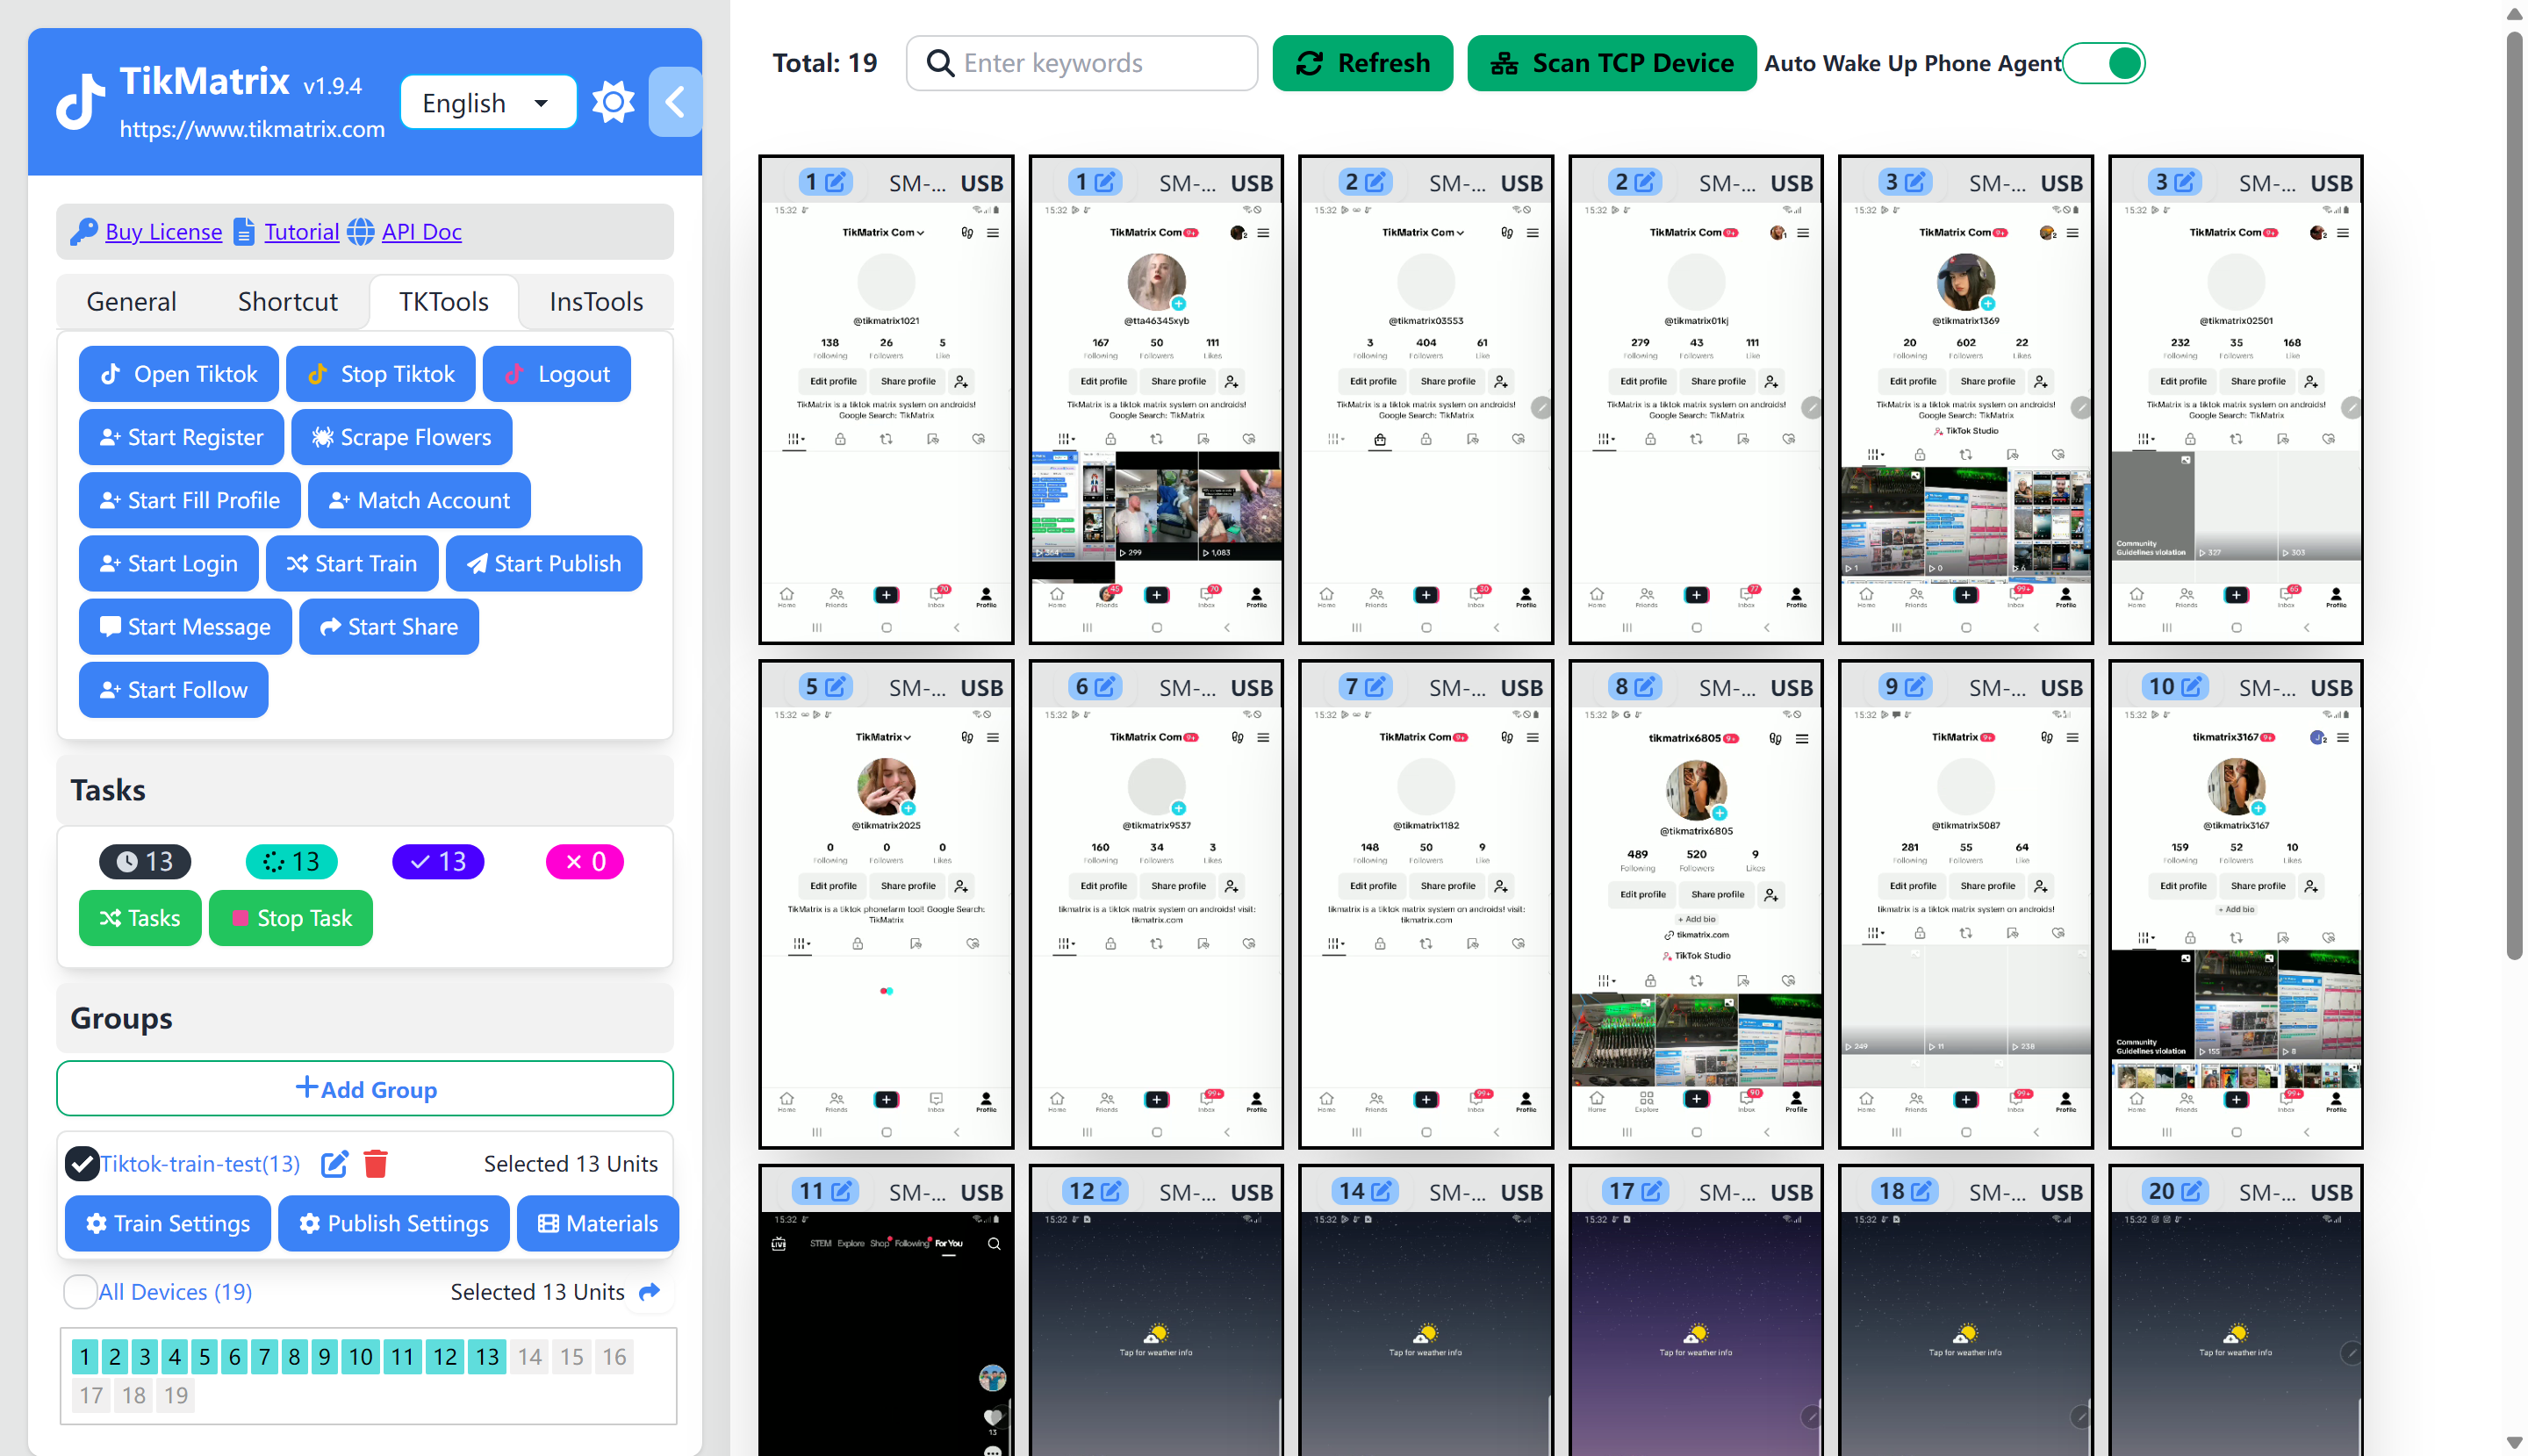Viewport: 2528px width, 1456px height.
Task: Expand device group selection expander
Action: tap(651, 1293)
